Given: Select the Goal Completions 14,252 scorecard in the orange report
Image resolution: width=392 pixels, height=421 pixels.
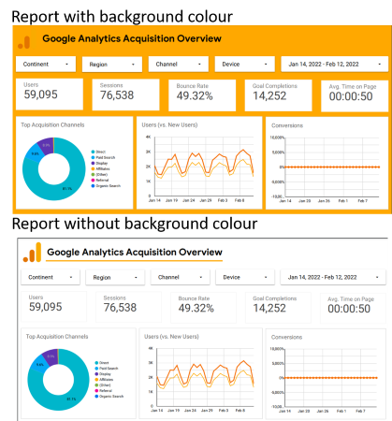Looking at the screenshot, I should [x=279, y=95].
